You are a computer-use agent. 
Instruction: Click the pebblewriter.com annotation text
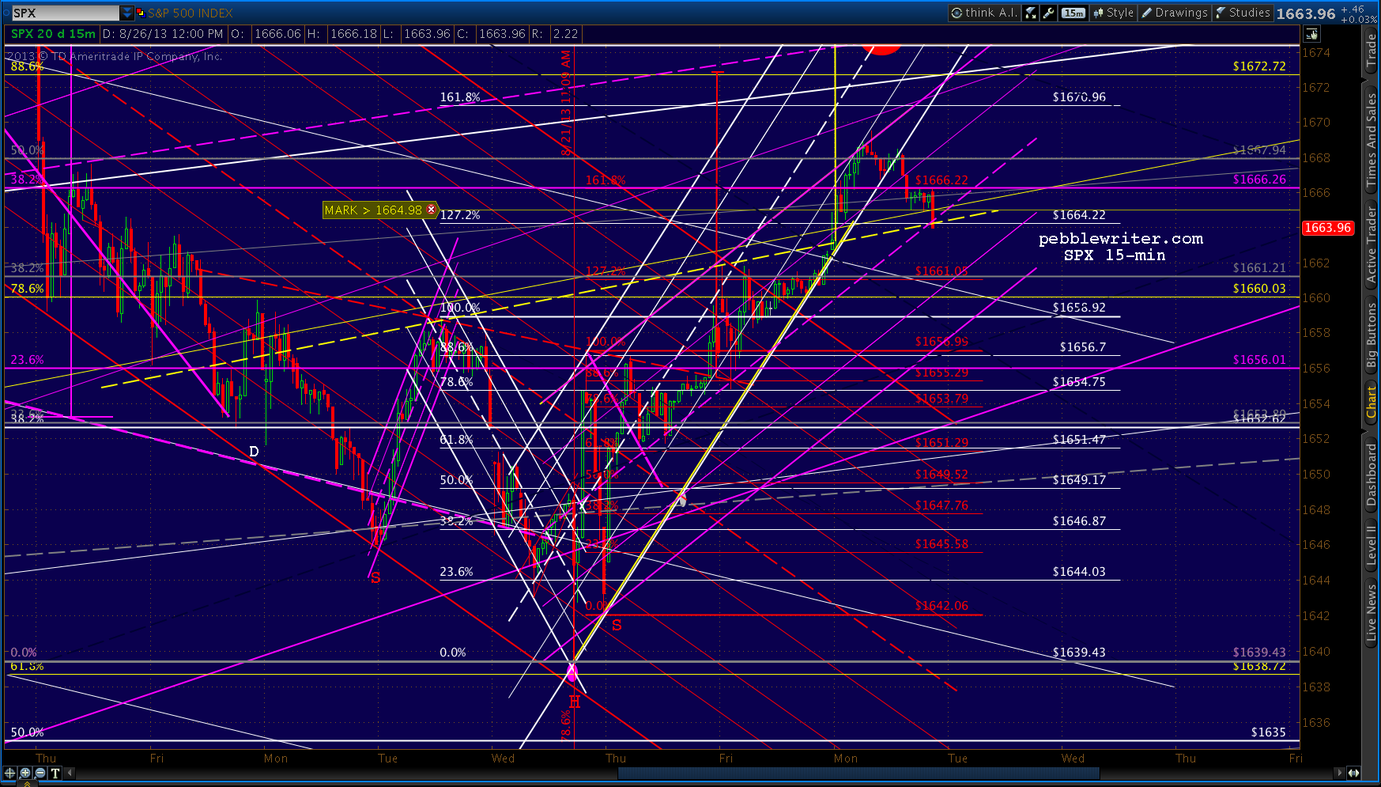pos(1121,239)
